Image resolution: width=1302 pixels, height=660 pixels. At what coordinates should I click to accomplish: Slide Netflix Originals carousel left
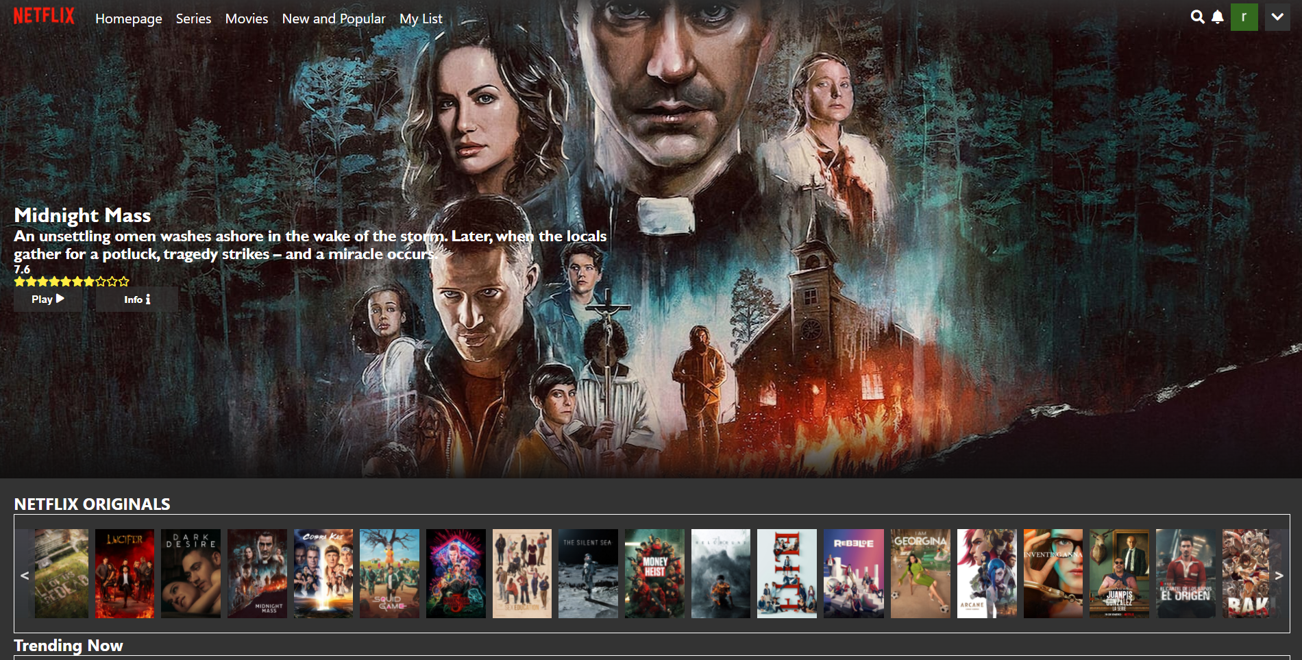(25, 576)
